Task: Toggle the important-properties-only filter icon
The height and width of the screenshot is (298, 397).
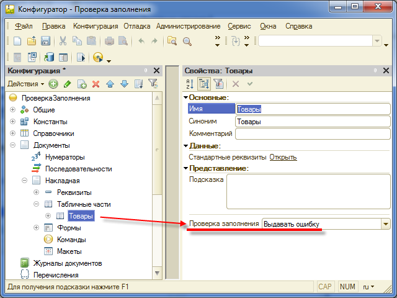Action: click(x=218, y=84)
